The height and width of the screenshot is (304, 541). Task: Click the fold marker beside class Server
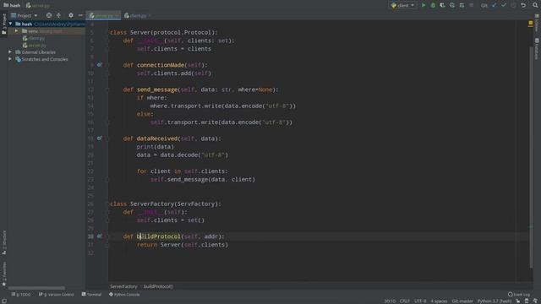[107, 32]
